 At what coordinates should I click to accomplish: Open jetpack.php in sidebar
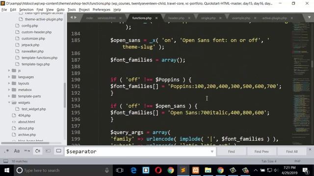[30, 45]
